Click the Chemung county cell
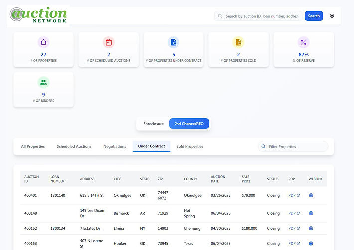This screenshot has height=250, width=354. click(192, 228)
